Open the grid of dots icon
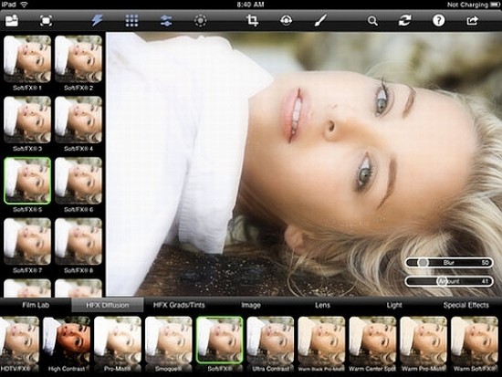This screenshot has height=377, width=502. 131,21
